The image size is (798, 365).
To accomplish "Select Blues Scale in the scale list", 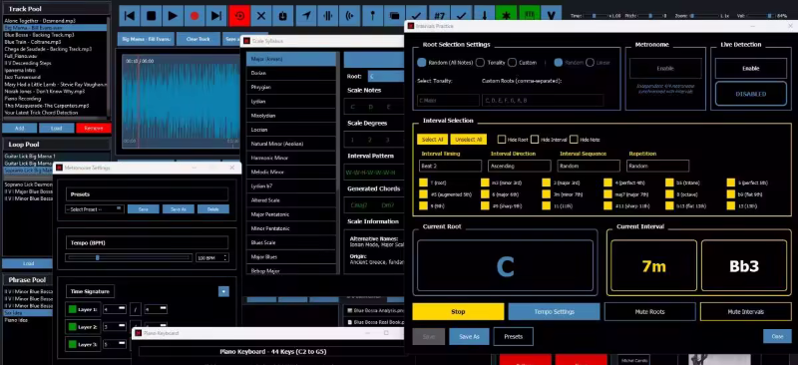I will click(x=291, y=242).
